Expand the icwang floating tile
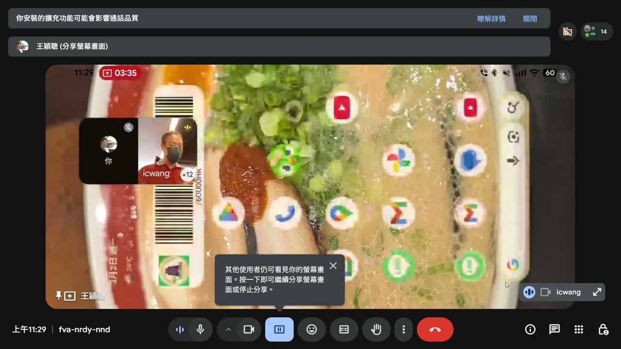The width and height of the screenshot is (621, 349). pos(597,292)
